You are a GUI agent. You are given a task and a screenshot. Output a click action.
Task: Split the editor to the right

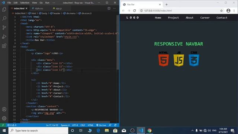point(109,8)
